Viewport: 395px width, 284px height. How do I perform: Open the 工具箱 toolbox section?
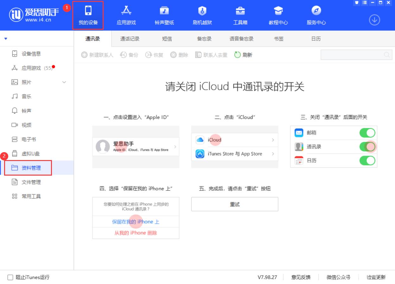240,15
